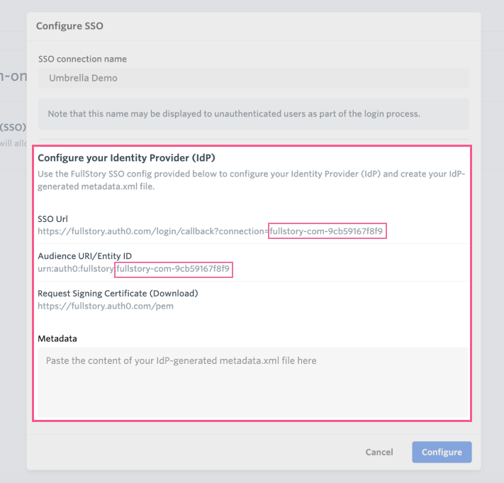Click the Configure your Identity Provider heading
The width and height of the screenshot is (504, 483).
pyautogui.click(x=126, y=157)
